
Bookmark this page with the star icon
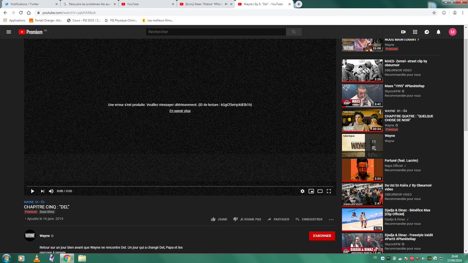tap(434, 12)
